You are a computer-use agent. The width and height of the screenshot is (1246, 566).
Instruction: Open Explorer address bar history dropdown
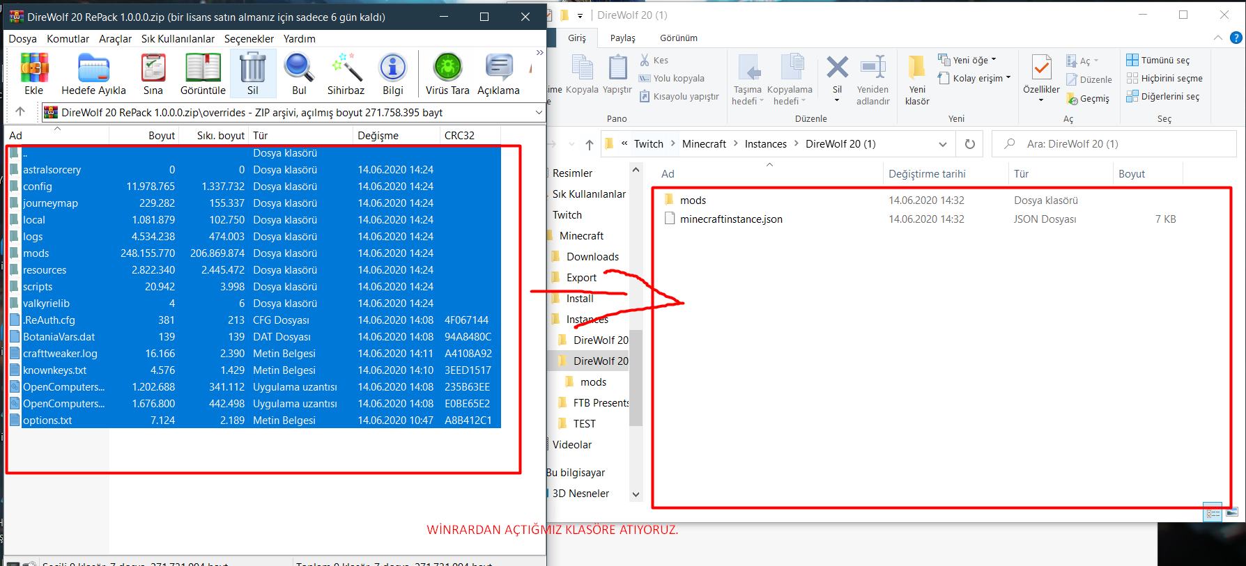click(943, 144)
